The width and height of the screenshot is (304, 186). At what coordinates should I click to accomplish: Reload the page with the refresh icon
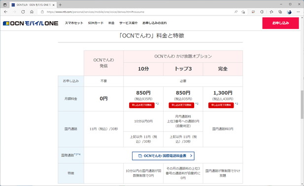click(23, 12)
